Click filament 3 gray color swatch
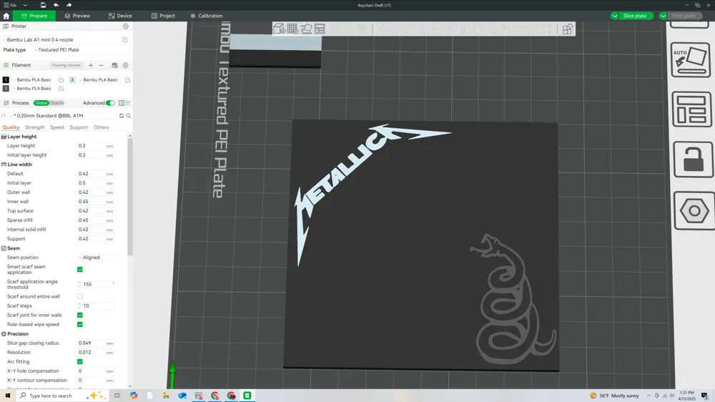Viewport: 715px width, 402px height. (x=6, y=89)
